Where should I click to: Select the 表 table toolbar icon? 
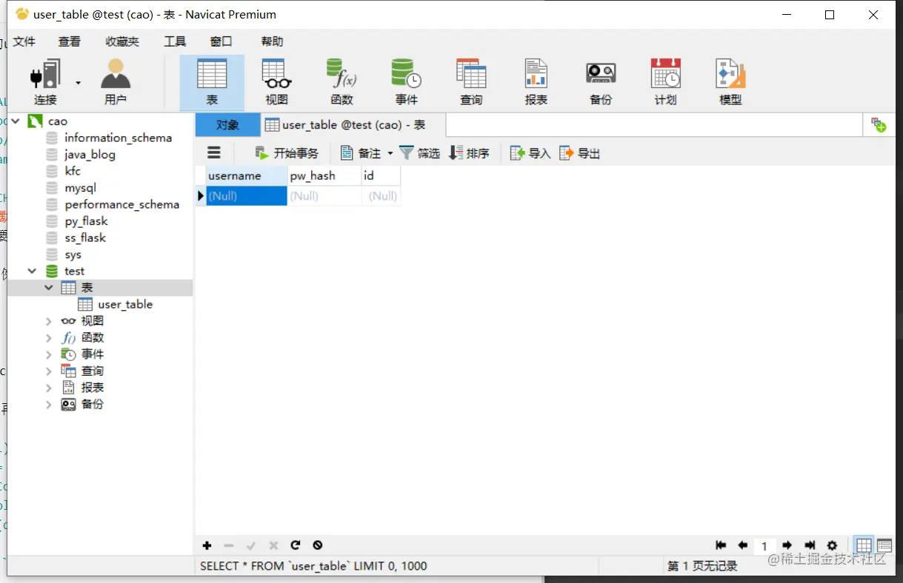[212, 82]
